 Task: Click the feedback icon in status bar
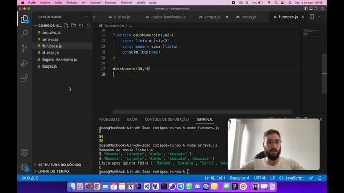(x=311, y=178)
